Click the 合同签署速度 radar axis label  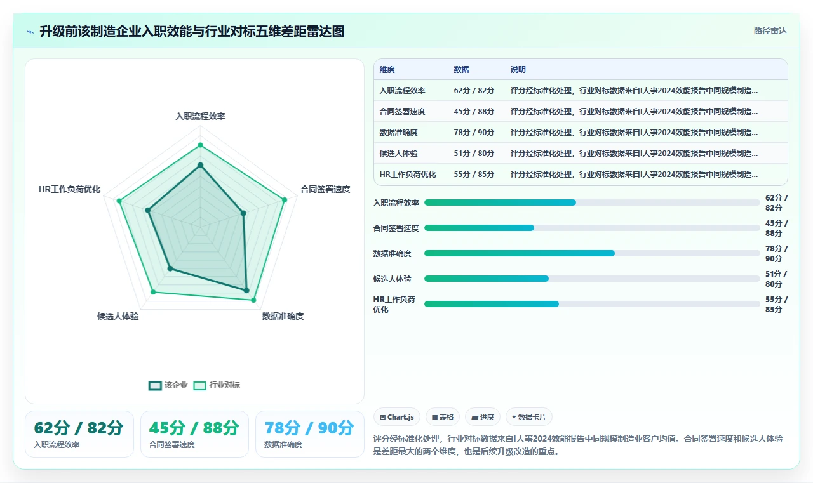pyautogui.click(x=325, y=189)
